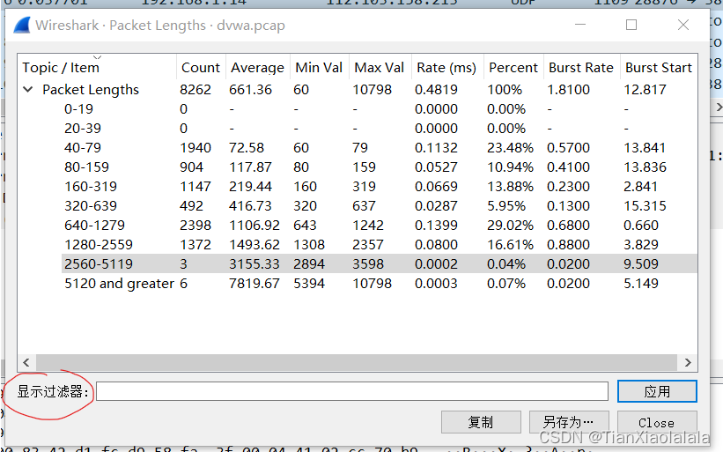Select the 40-79 length row

tap(358, 148)
